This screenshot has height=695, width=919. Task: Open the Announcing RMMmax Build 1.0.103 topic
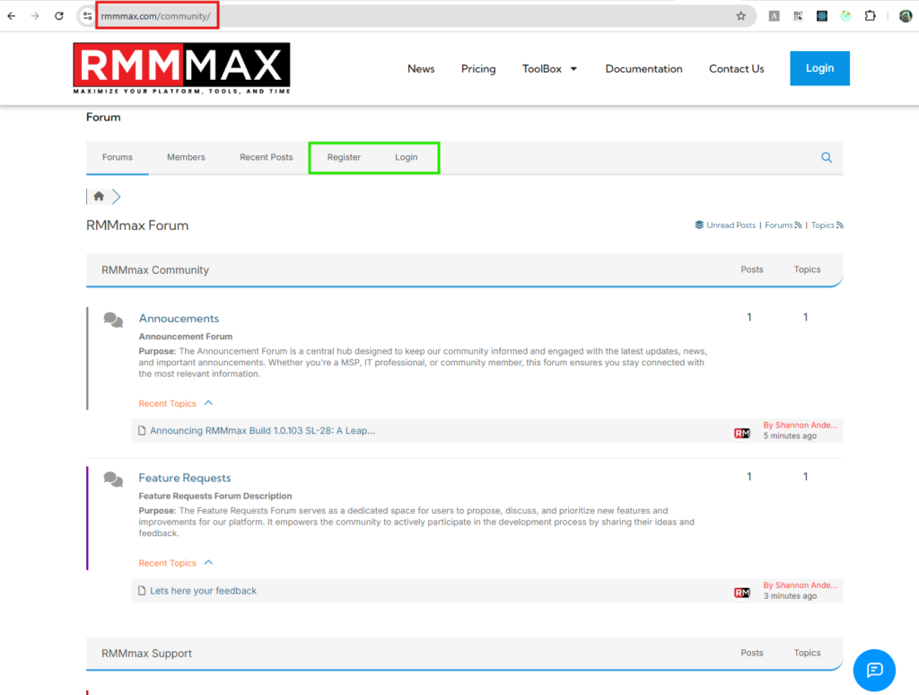coord(263,430)
